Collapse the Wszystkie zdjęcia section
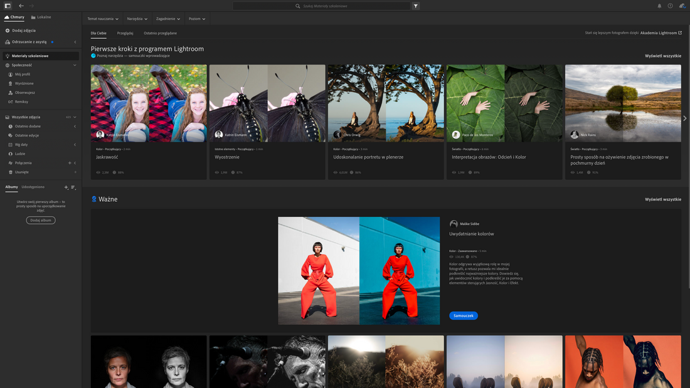This screenshot has height=388, width=690. [75, 117]
